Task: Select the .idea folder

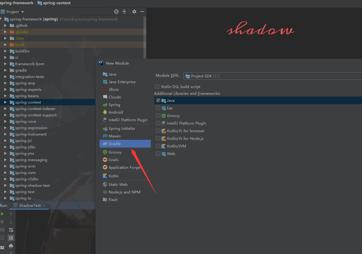Action: click(x=20, y=38)
